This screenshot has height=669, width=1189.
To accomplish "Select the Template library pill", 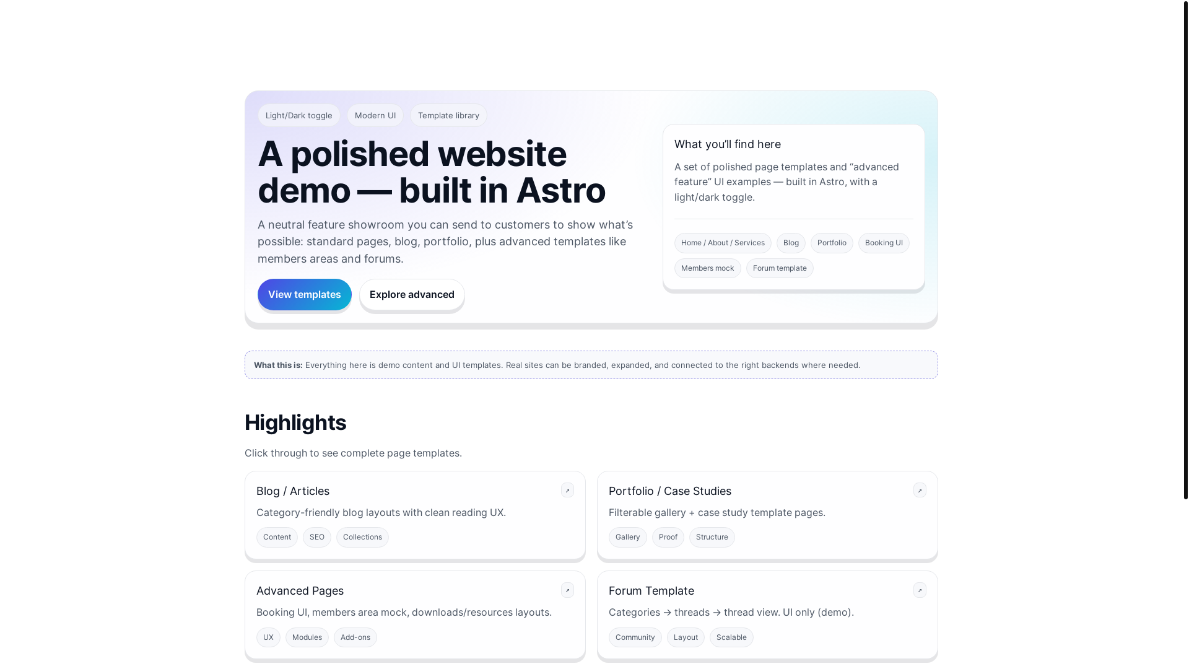I will point(448,115).
